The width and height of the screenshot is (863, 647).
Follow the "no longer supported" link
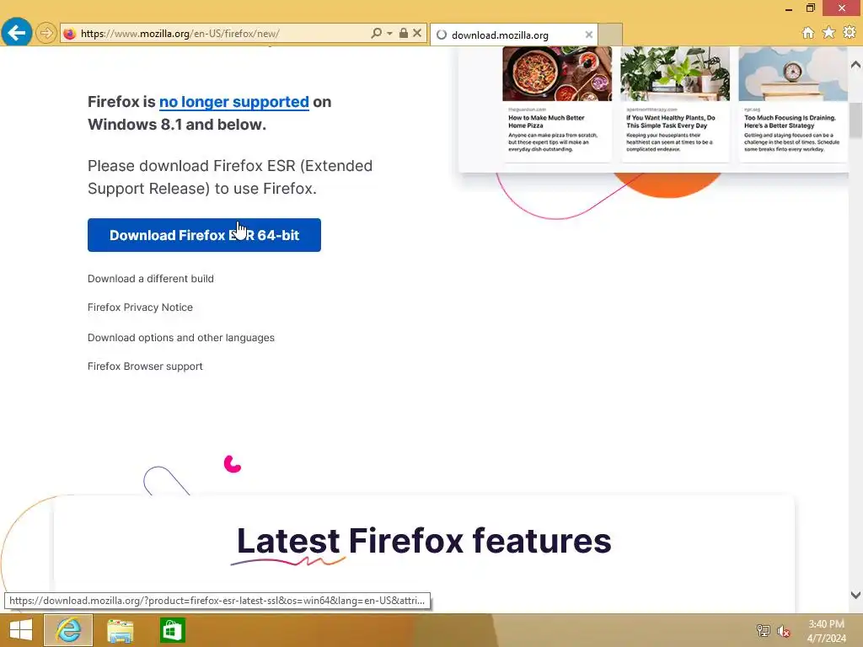tap(234, 102)
